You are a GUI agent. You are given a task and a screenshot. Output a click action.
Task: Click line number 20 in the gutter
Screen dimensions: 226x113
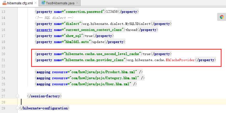coord(3,54)
